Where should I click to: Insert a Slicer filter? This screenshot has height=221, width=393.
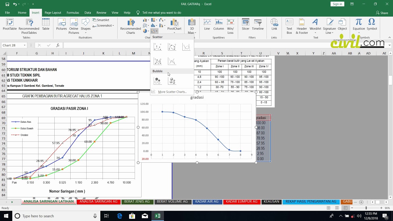[246, 25]
